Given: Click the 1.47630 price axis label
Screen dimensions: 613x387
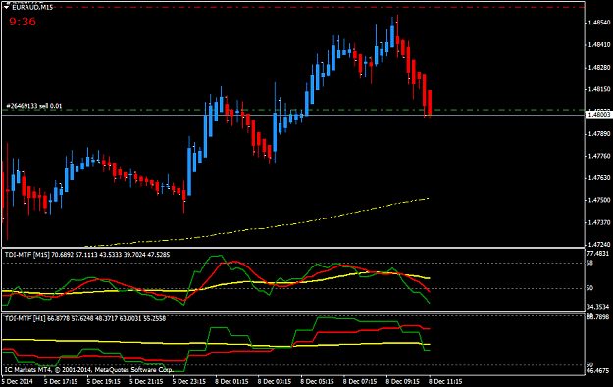Looking at the screenshot, I should click(599, 178).
